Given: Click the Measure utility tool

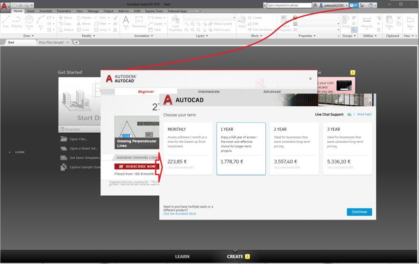Looking at the screenshot, I should pyautogui.click(x=367, y=22).
